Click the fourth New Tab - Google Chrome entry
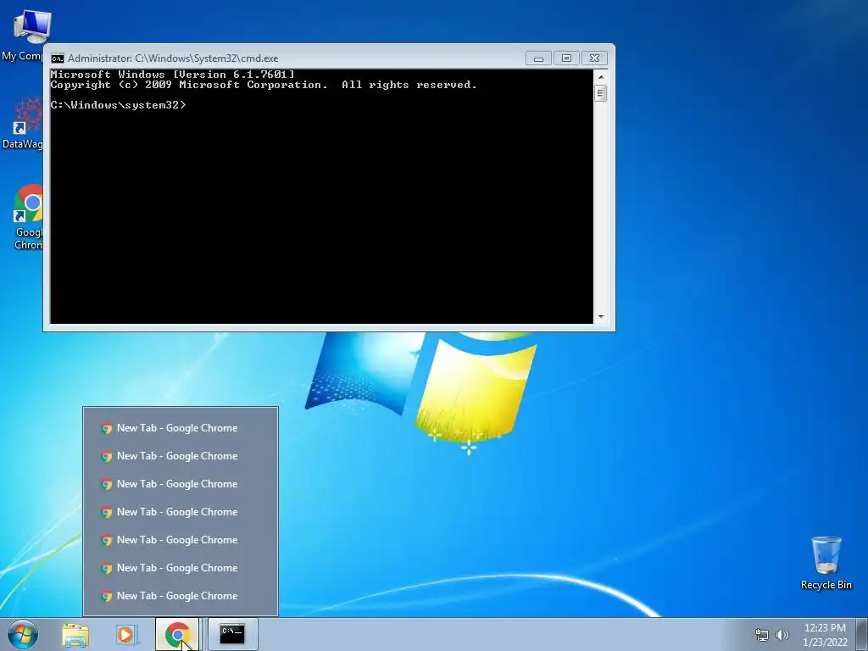Viewport: 868px width, 651px height. 181,512
